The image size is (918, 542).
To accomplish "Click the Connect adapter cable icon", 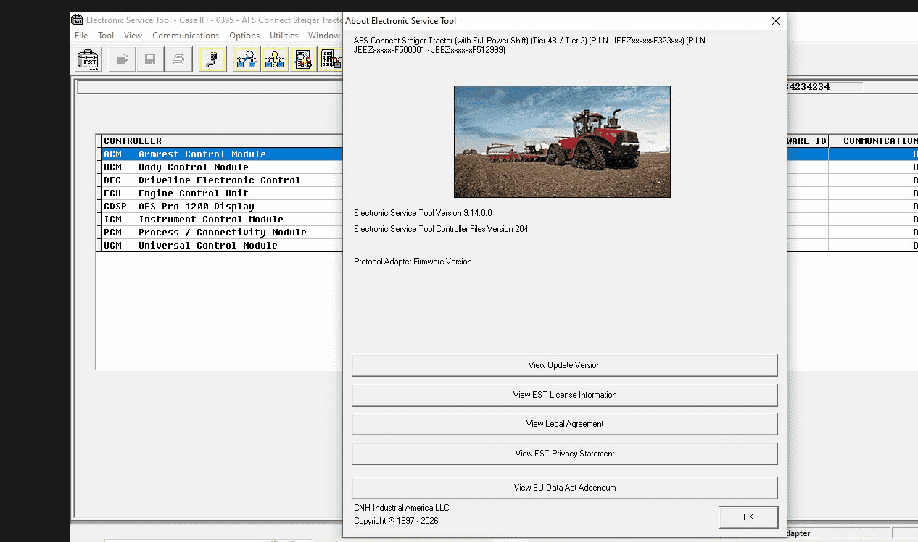I will click(212, 59).
